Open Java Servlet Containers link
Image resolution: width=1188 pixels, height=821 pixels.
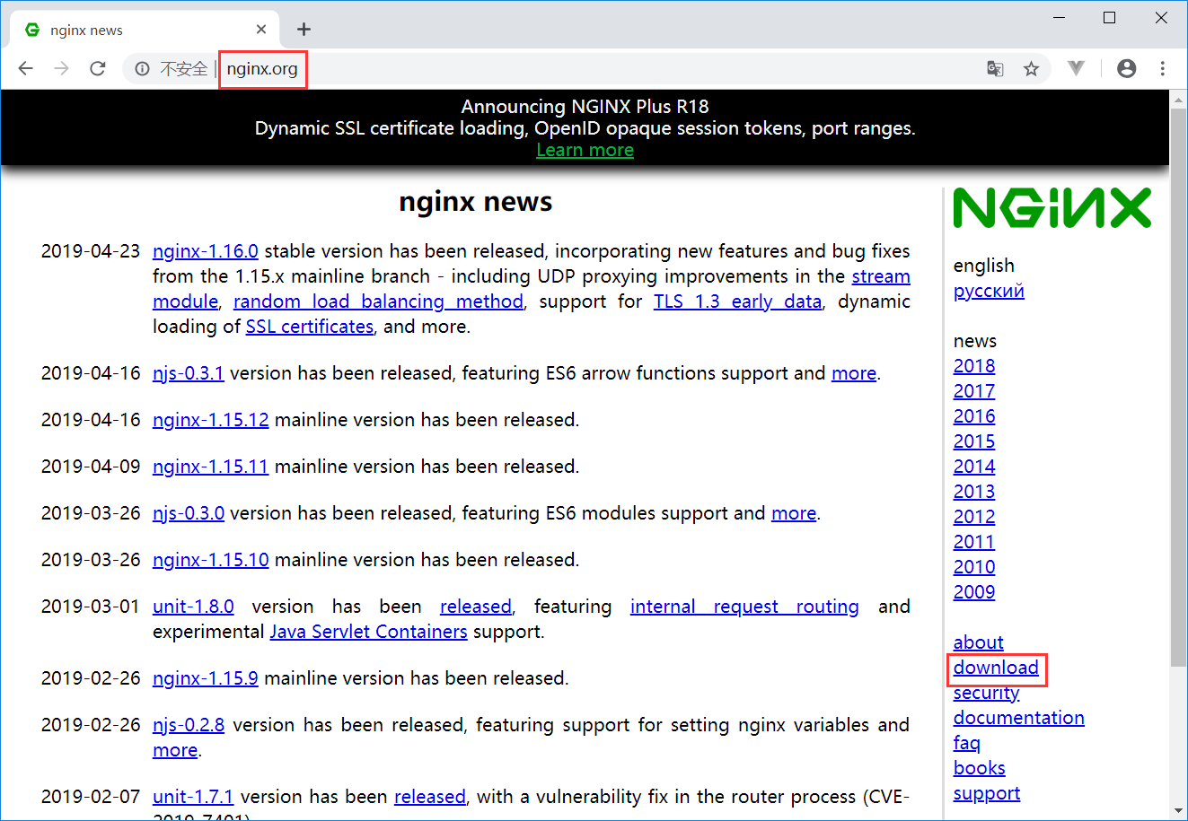click(x=368, y=632)
